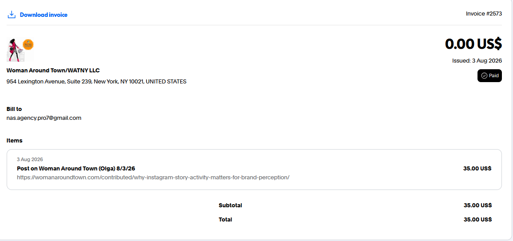The image size is (513, 241).
Task: Select the Invoice #2573 number text
Action: [x=484, y=14]
